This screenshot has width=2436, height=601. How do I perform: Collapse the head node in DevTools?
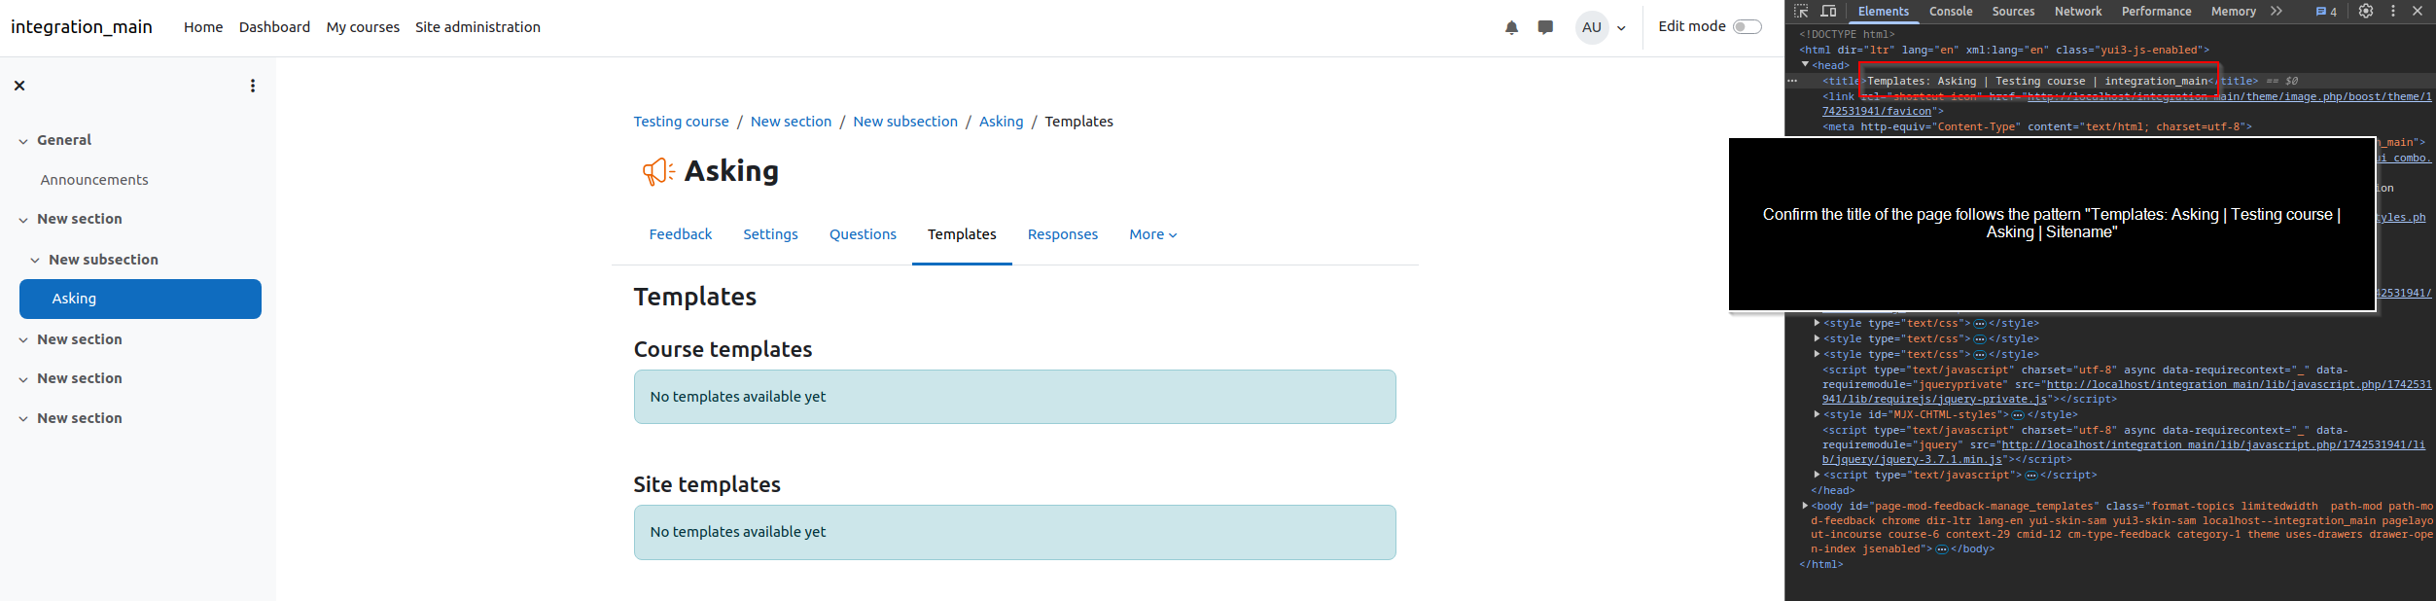click(1806, 64)
